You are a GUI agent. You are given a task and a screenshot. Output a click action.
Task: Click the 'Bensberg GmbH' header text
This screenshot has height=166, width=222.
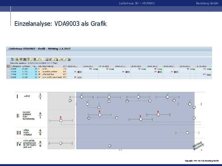coord(207,3)
